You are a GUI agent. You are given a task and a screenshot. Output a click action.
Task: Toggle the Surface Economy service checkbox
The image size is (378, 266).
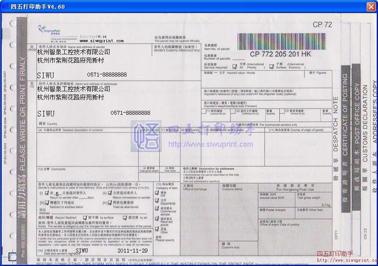coord(272,66)
